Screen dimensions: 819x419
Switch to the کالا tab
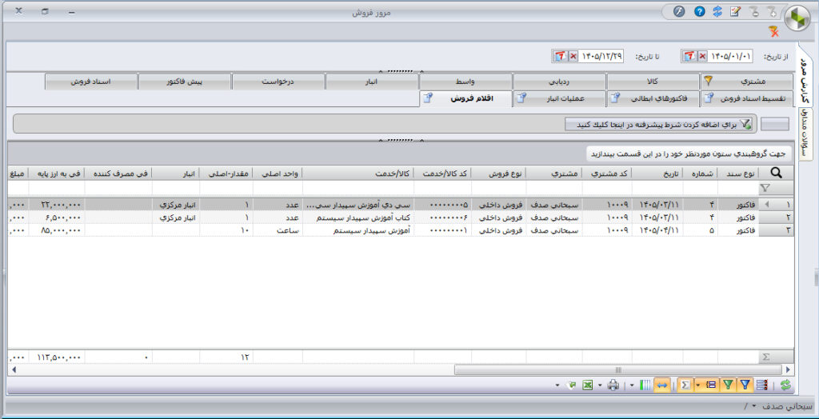pyautogui.click(x=653, y=82)
